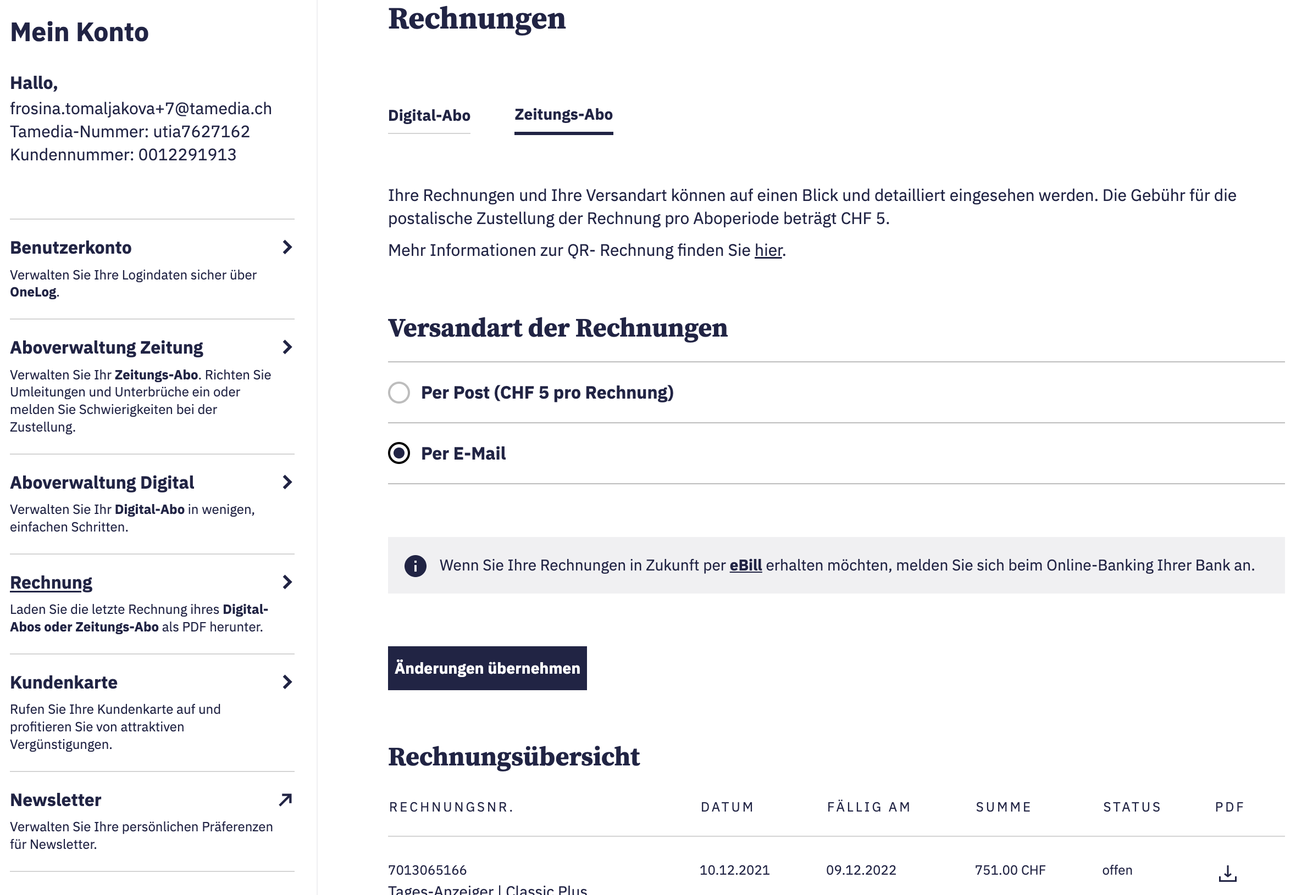This screenshot has height=895, width=1296.
Task: Open the eBill link
Action: 745,565
